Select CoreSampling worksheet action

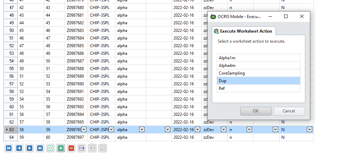(258, 73)
